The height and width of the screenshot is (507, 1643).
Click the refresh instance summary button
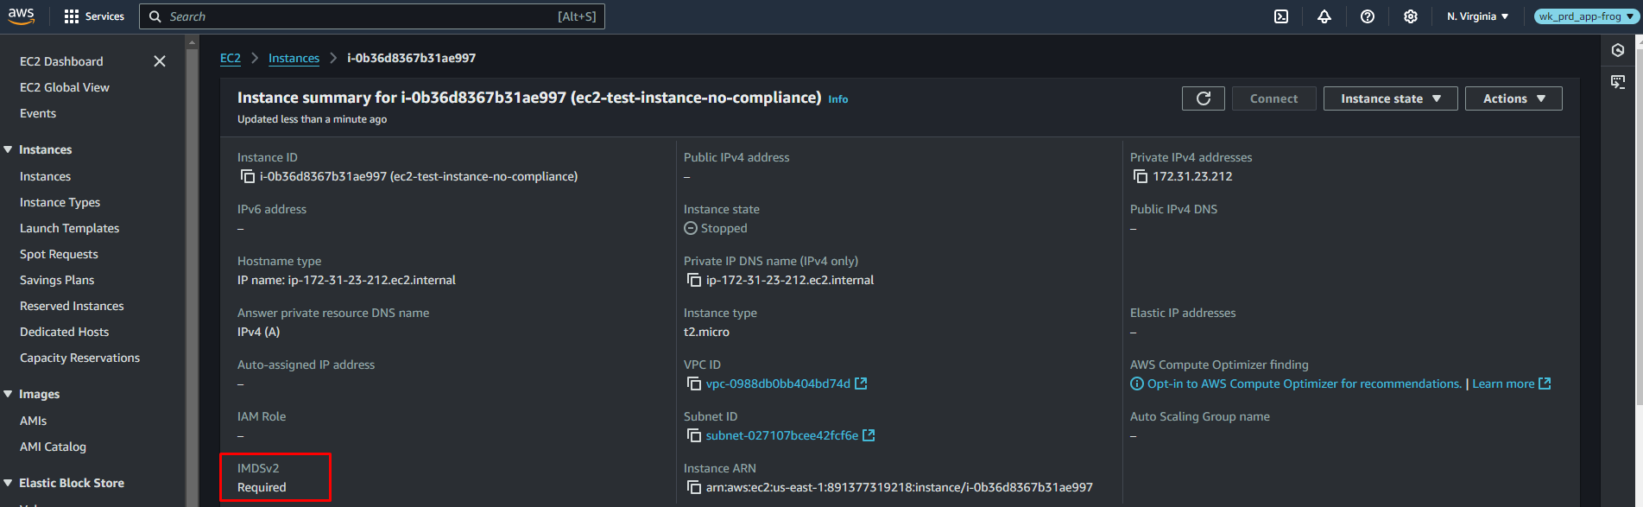1204,98
